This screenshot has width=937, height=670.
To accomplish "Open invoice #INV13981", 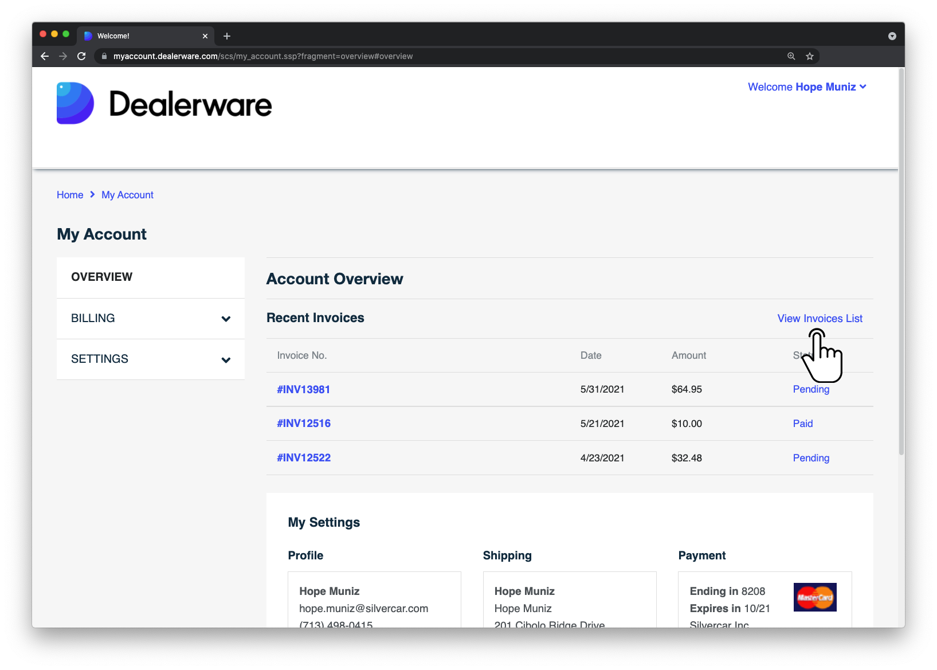I will point(304,390).
